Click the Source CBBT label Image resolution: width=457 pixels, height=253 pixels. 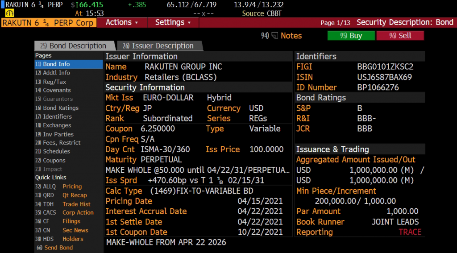(x=262, y=13)
